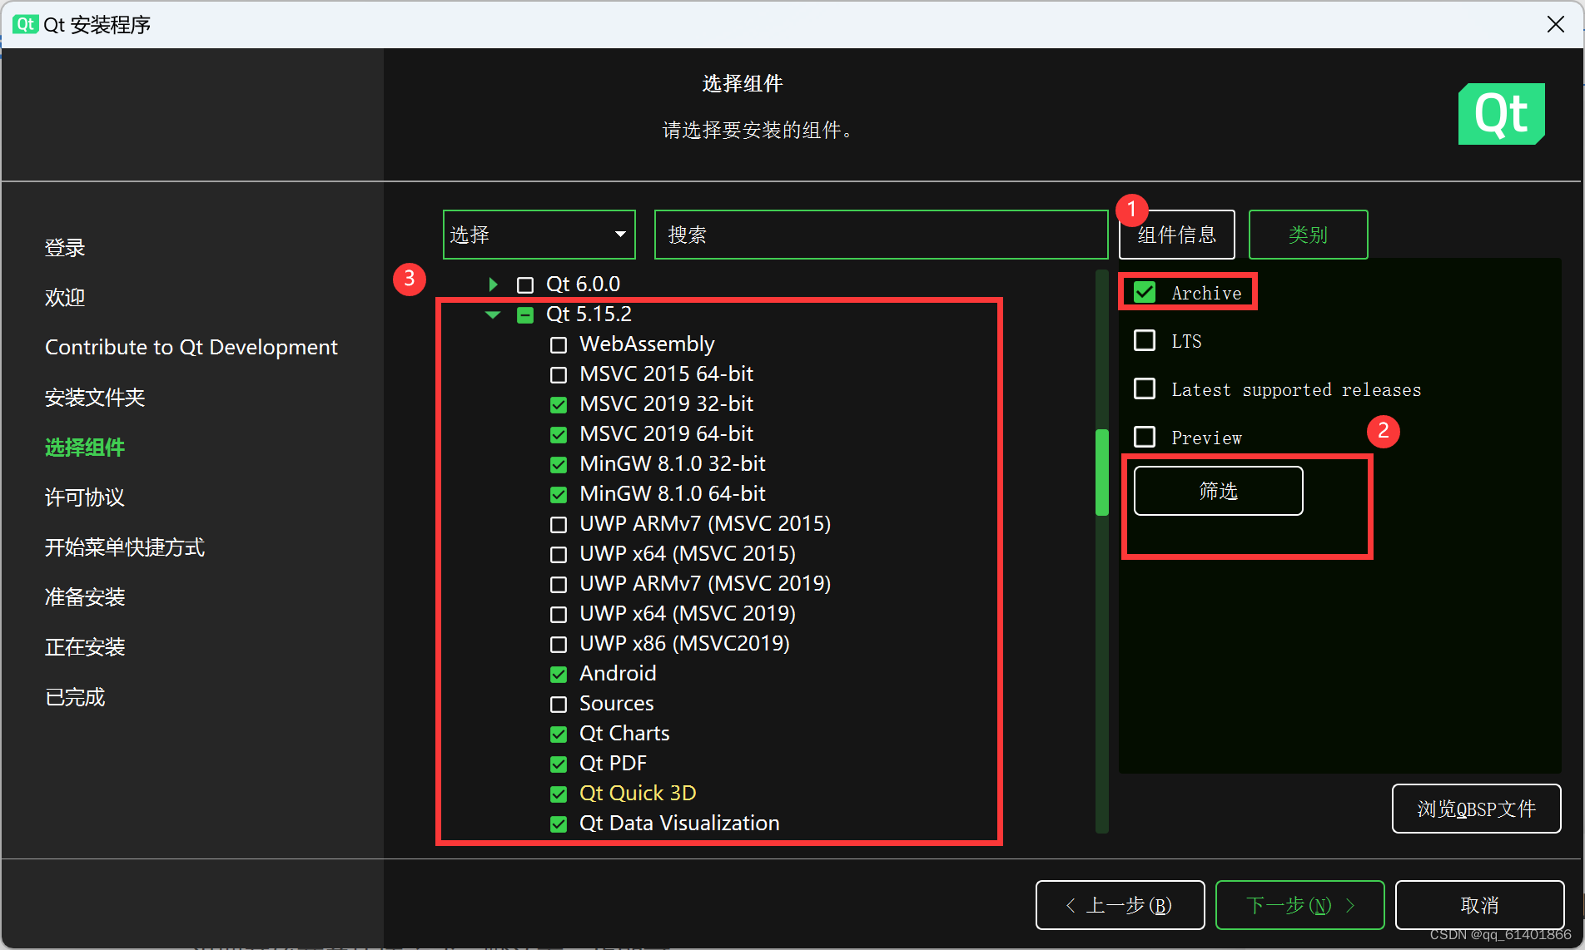This screenshot has width=1585, height=950.
Task: Click the 下一步 button to proceed
Action: tap(1299, 905)
